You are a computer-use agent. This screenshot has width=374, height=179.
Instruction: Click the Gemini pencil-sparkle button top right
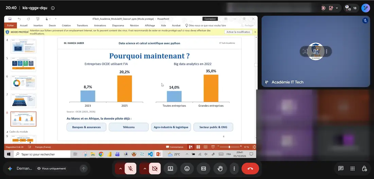[365, 8]
